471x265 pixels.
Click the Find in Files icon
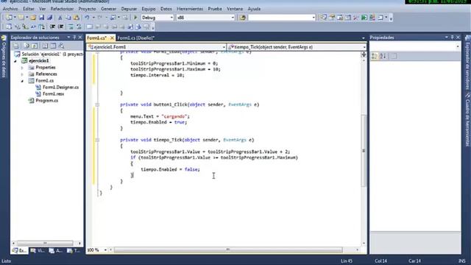coord(242,18)
